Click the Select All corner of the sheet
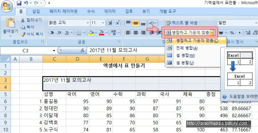 point(6,59)
